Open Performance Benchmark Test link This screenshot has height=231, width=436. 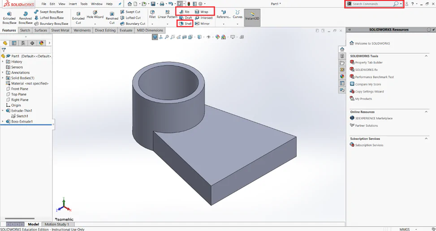pyautogui.click(x=374, y=77)
